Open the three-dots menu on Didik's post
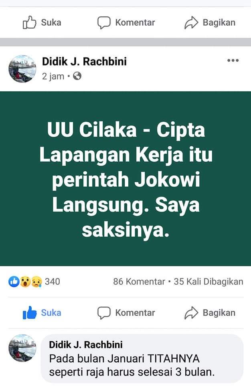Screen dimensions: 251x386 coord(233,61)
